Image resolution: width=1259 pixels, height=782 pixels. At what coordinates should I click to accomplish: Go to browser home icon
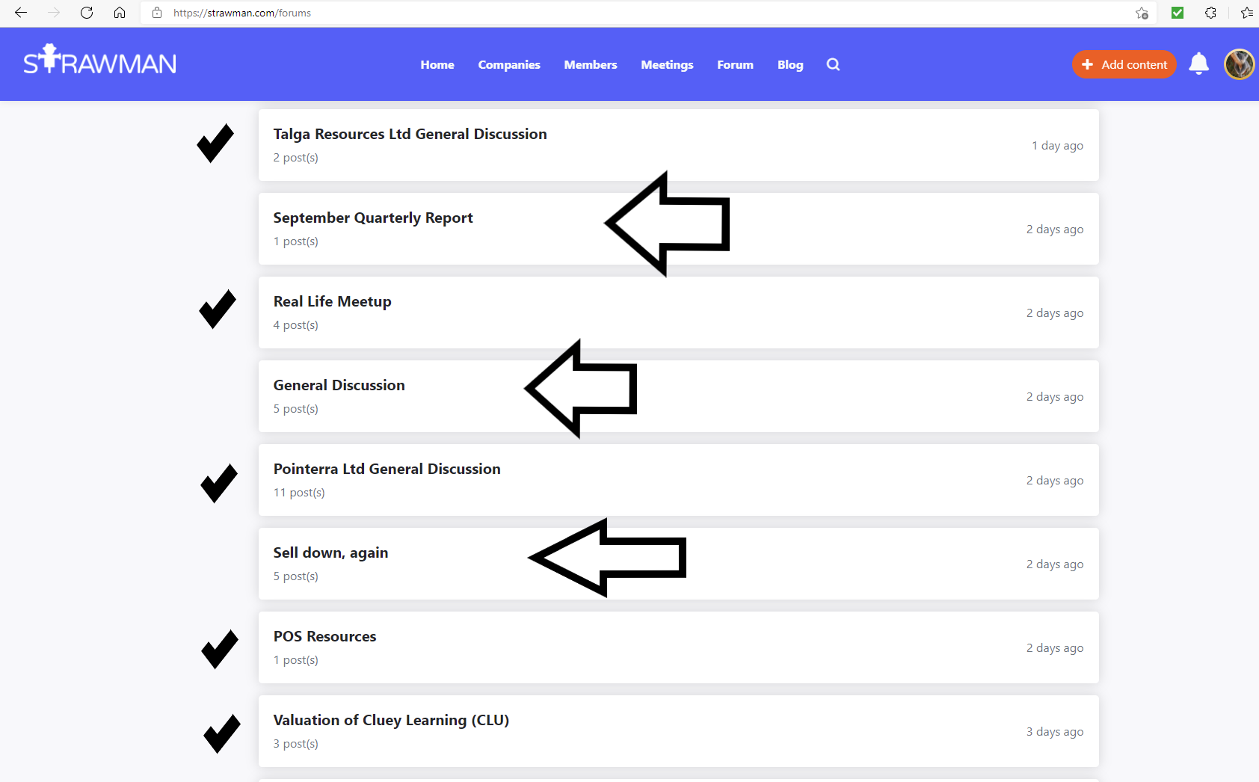coord(120,13)
